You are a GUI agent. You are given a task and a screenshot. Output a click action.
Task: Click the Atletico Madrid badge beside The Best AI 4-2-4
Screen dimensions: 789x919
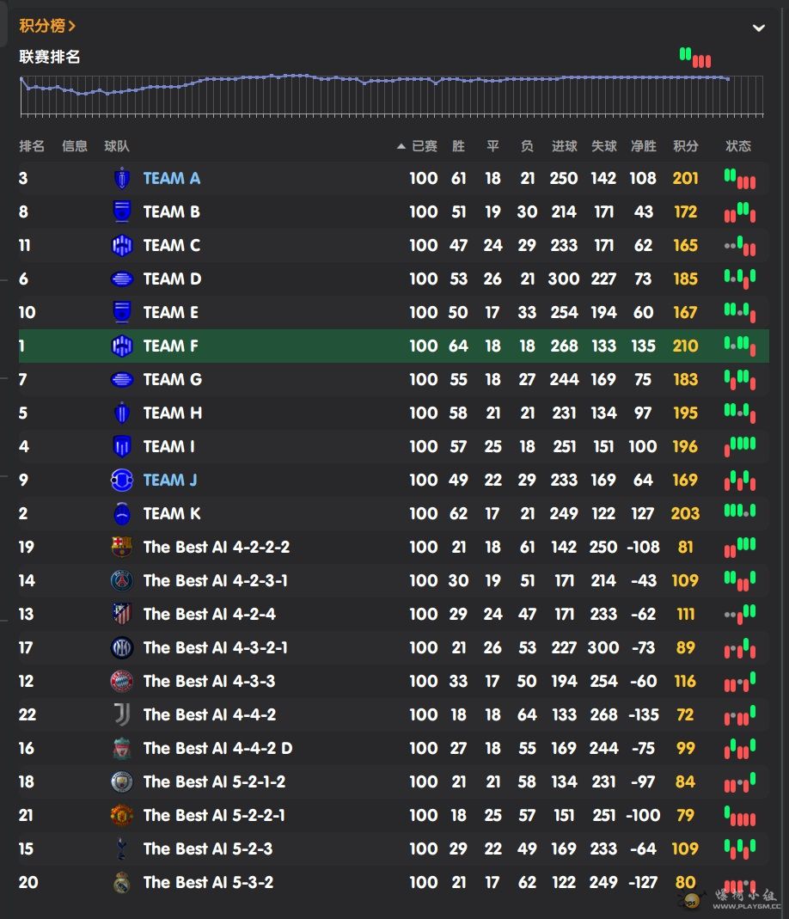pyautogui.click(x=122, y=614)
